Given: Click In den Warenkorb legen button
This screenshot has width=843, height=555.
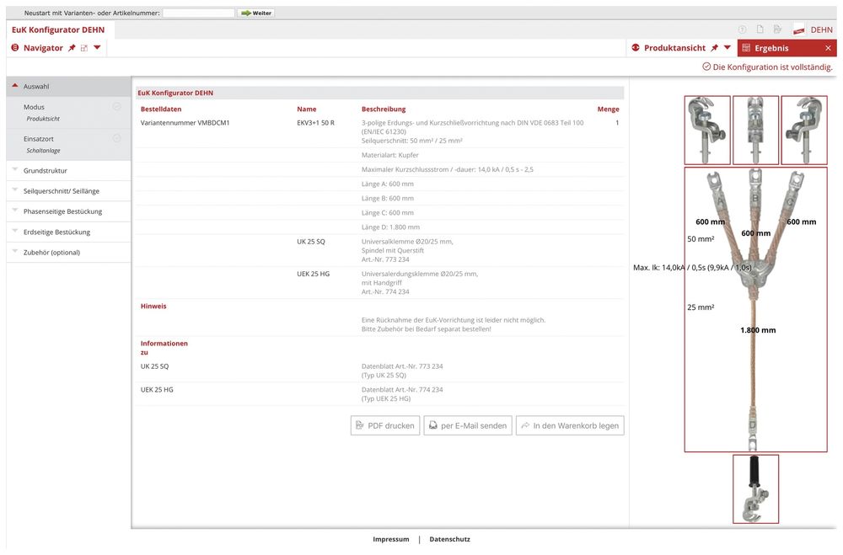Looking at the screenshot, I should (x=570, y=426).
